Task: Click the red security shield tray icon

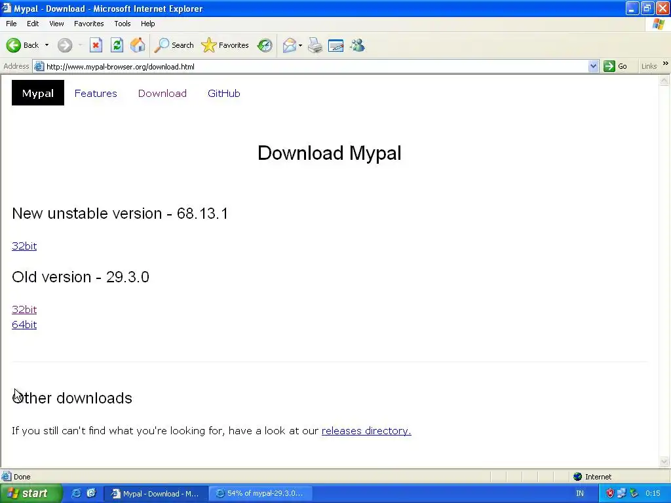Action: [610, 493]
